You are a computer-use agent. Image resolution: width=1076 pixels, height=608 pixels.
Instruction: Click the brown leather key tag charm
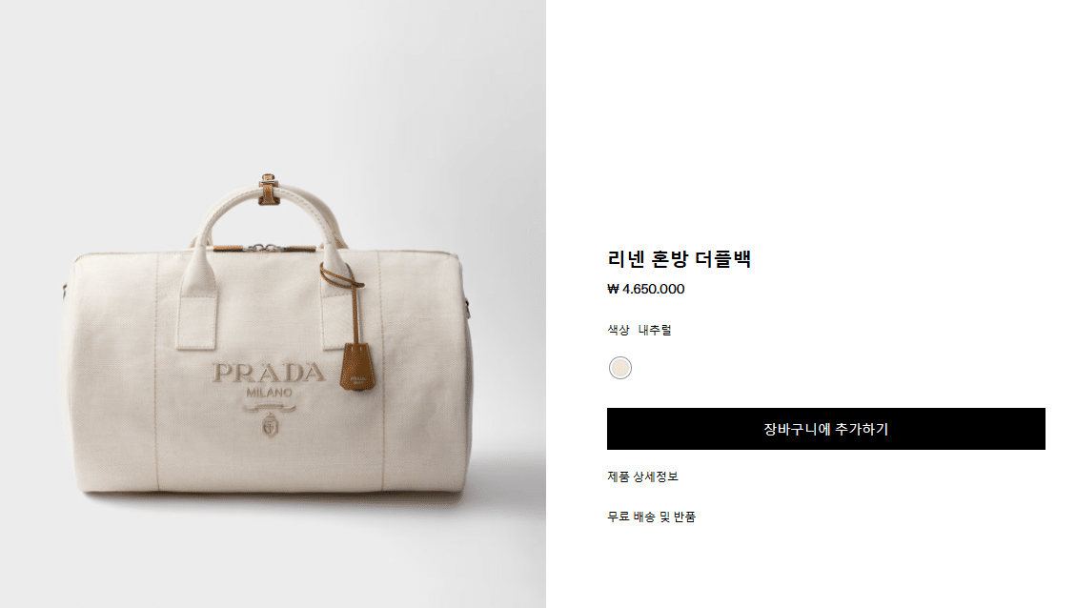(x=357, y=367)
